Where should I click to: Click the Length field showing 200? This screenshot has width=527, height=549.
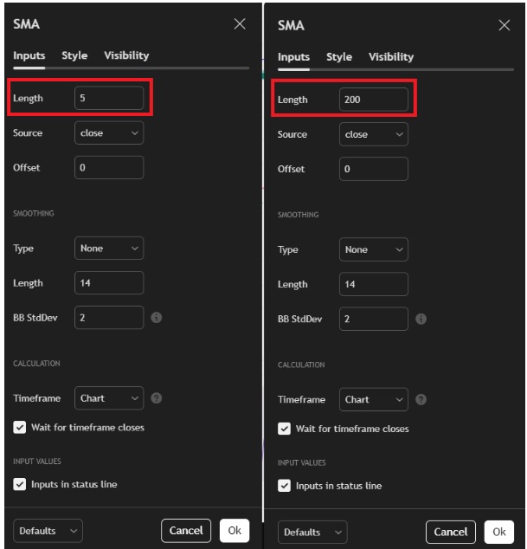point(373,100)
